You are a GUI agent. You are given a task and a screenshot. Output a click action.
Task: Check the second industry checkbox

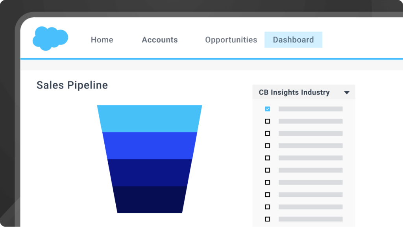(268, 121)
